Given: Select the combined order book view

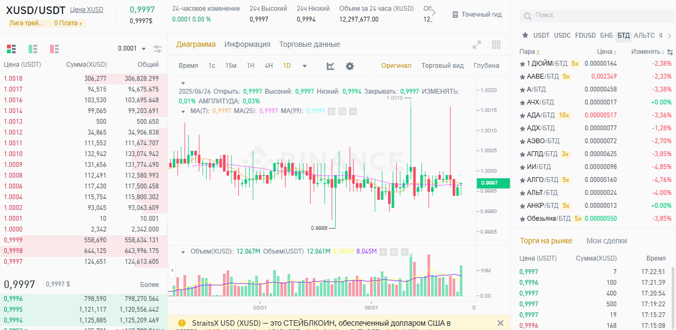Looking at the screenshot, I should click(x=11, y=48).
